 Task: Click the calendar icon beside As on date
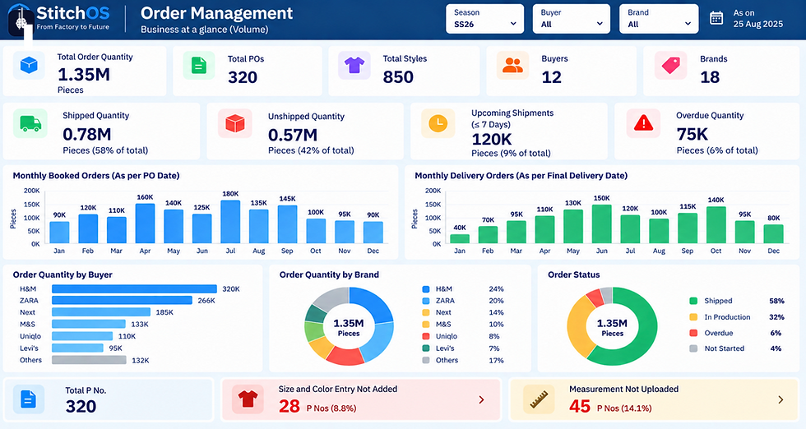coord(716,18)
